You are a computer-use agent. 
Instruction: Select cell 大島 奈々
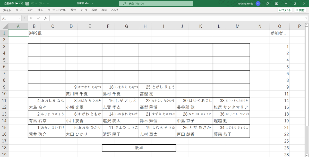point(47,107)
